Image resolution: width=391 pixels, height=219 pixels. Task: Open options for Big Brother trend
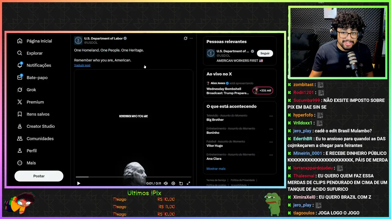271,116
